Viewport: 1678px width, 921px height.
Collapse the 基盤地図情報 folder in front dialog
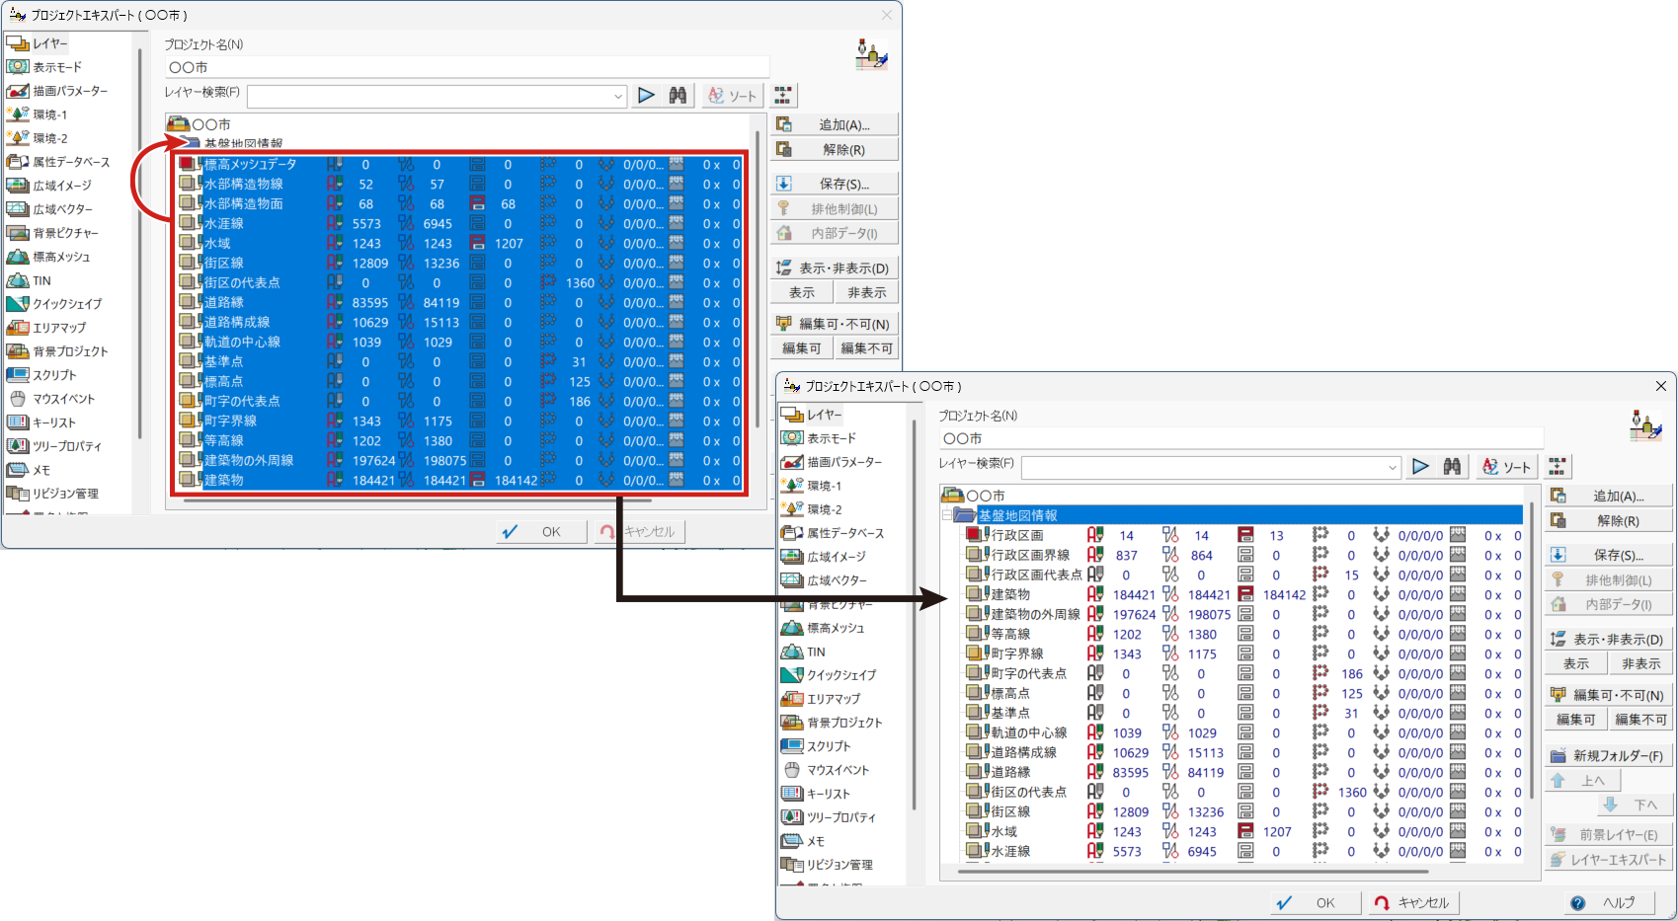tap(947, 515)
